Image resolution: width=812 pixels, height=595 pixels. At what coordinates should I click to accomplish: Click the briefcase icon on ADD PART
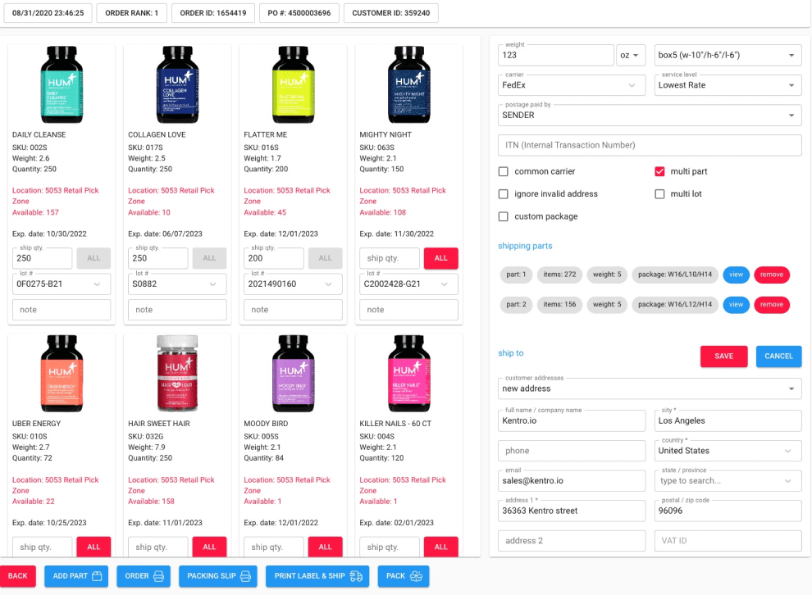click(97, 576)
